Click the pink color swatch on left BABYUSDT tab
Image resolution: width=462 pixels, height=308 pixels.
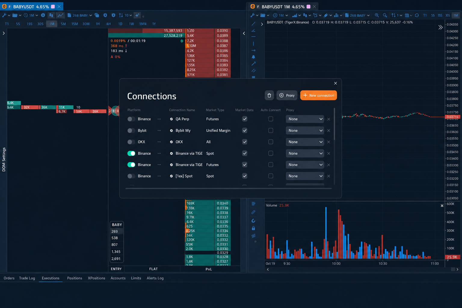point(53,7)
